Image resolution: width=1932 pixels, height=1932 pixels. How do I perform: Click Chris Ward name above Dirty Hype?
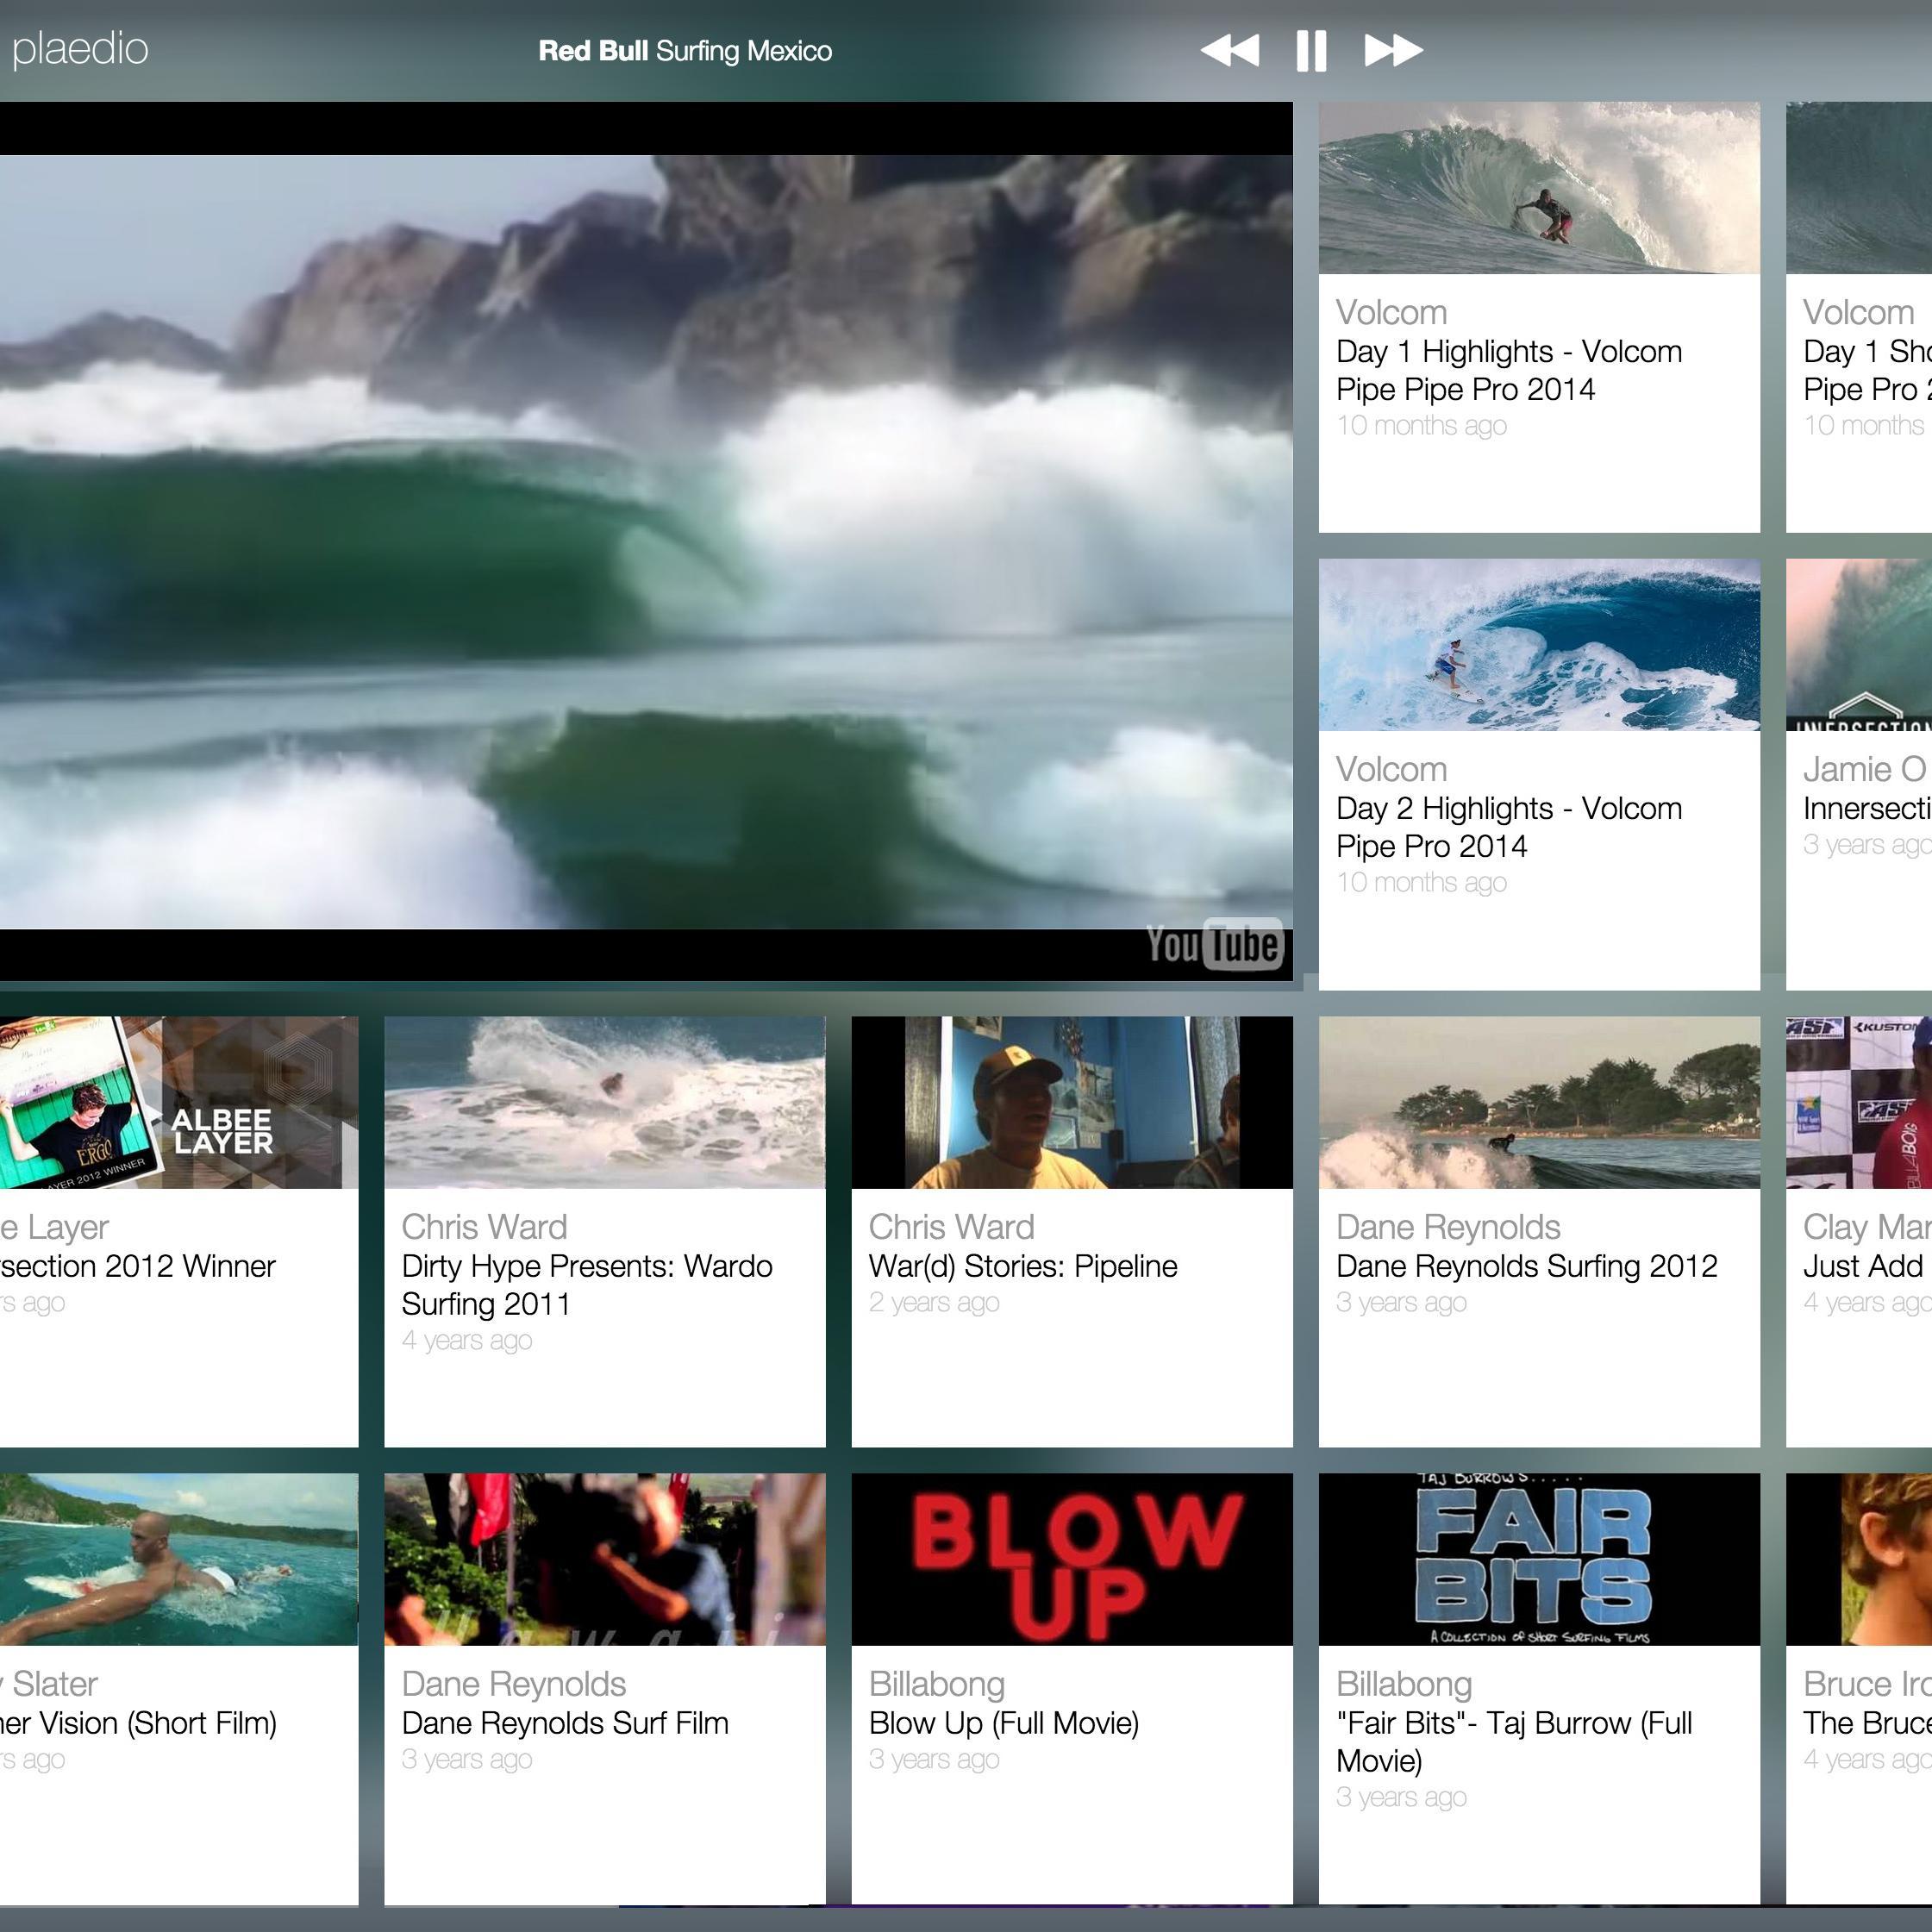[x=484, y=1227]
